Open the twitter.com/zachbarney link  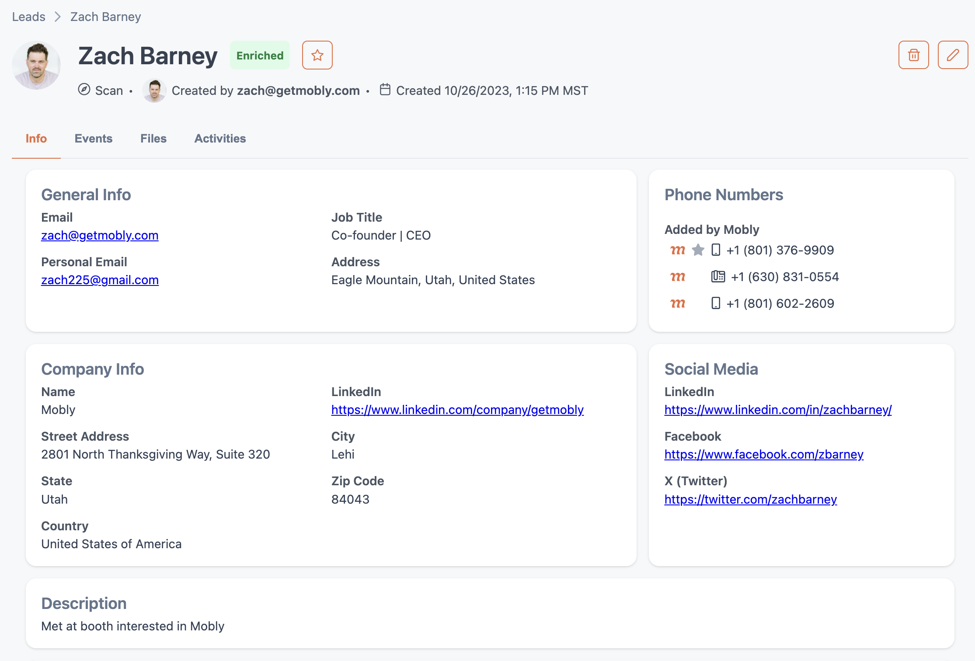point(750,499)
